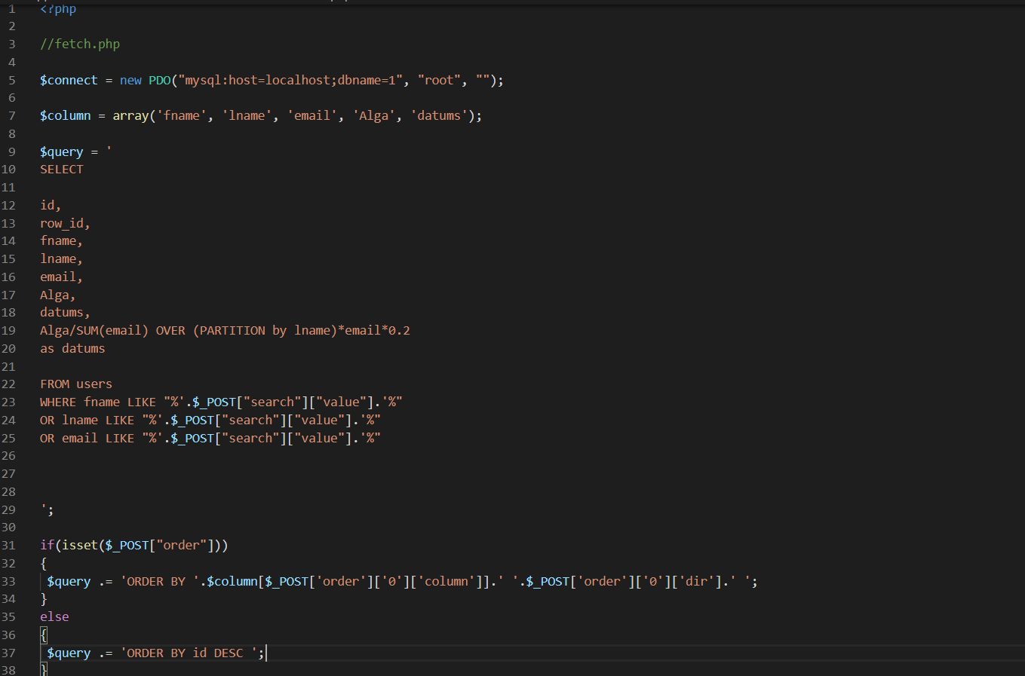The image size is (1025, 676).
Task: Click line number 22 in the gutter
Action: tap(8, 384)
